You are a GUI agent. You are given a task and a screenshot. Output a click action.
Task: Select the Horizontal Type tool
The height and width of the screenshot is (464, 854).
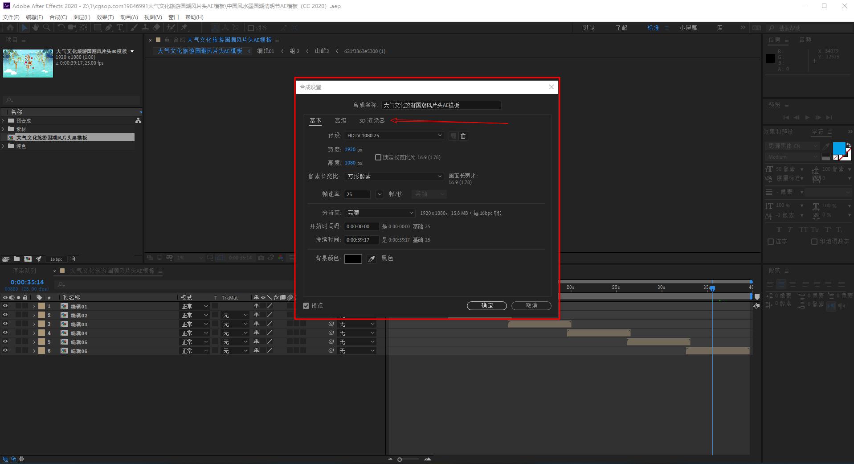click(x=119, y=28)
